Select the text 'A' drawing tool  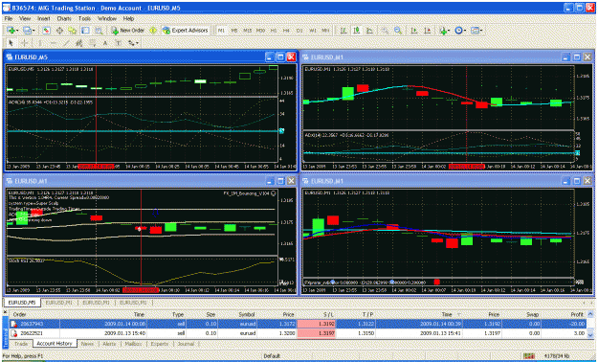click(105, 43)
